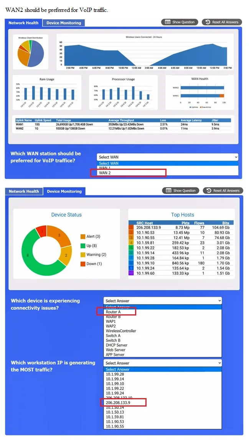Select 10.1.59.81 in workstation IP list

click(x=162, y=417)
